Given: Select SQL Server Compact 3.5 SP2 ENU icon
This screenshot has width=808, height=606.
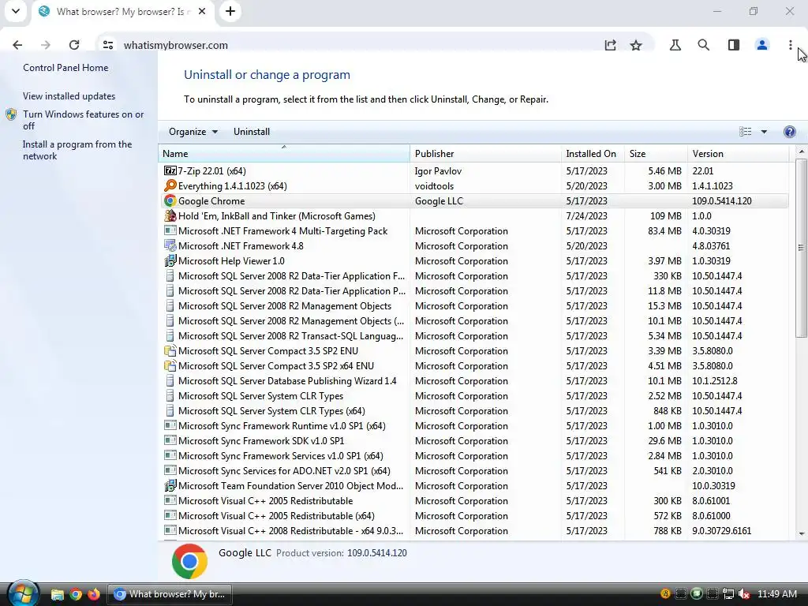Looking at the screenshot, I should pyautogui.click(x=170, y=350).
